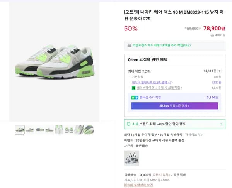Screen dimensions: 232x188
Task: Click the green Naver Pay icon
Action: 133,88
